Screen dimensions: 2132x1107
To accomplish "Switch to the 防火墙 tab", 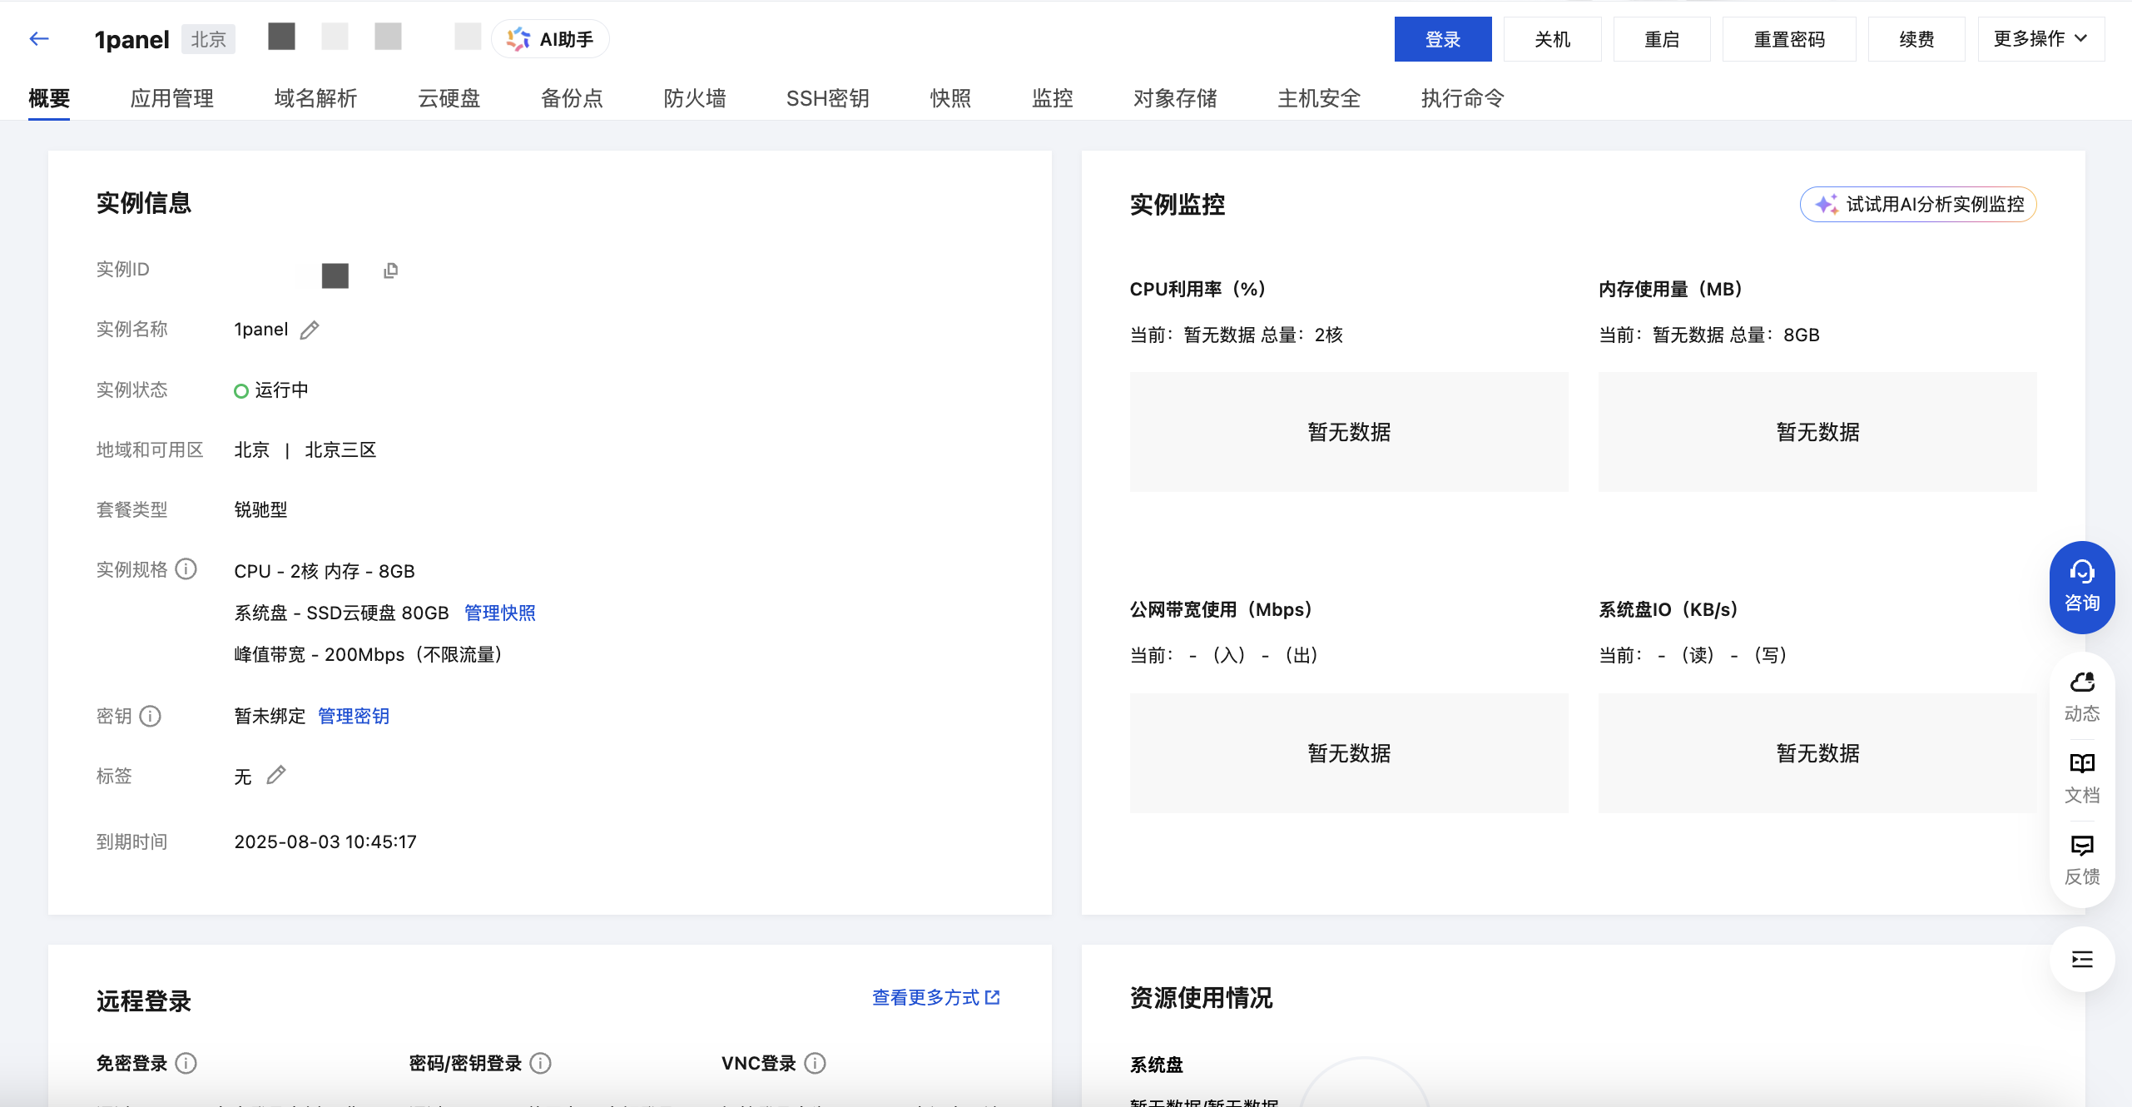I will [x=695, y=99].
